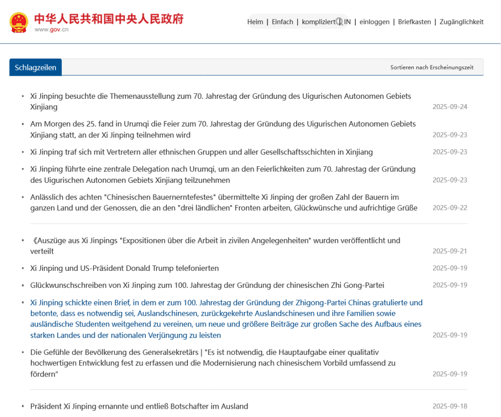
Task: Open the Heim navigation link
Action: [x=255, y=22]
